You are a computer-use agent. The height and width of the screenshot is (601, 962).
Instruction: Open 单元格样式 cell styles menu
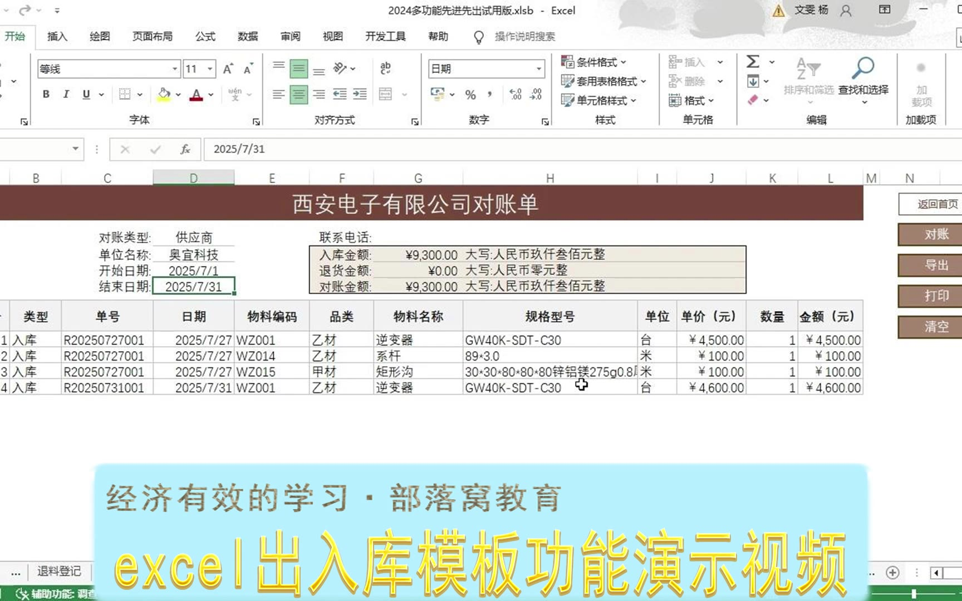[599, 100]
